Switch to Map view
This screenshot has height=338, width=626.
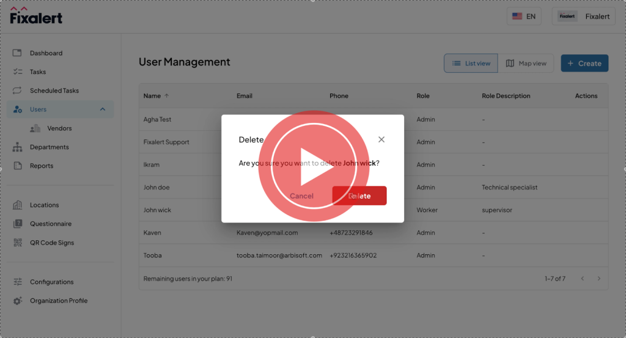[x=526, y=63]
